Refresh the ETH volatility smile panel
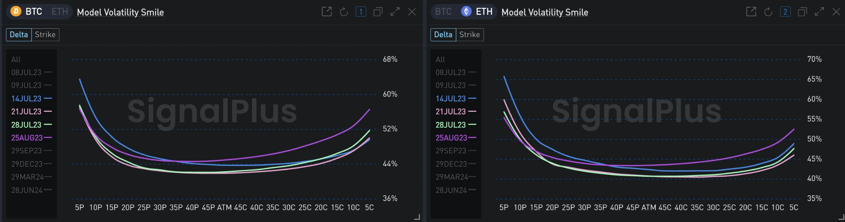The width and height of the screenshot is (845, 222). coord(769,12)
